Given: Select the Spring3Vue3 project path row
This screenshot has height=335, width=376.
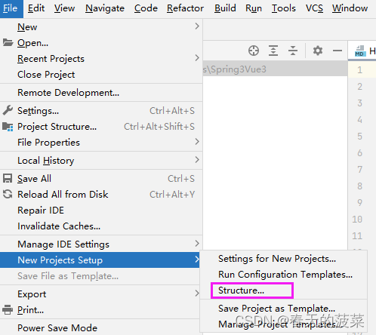Looking at the screenshot, I should tap(275, 69).
